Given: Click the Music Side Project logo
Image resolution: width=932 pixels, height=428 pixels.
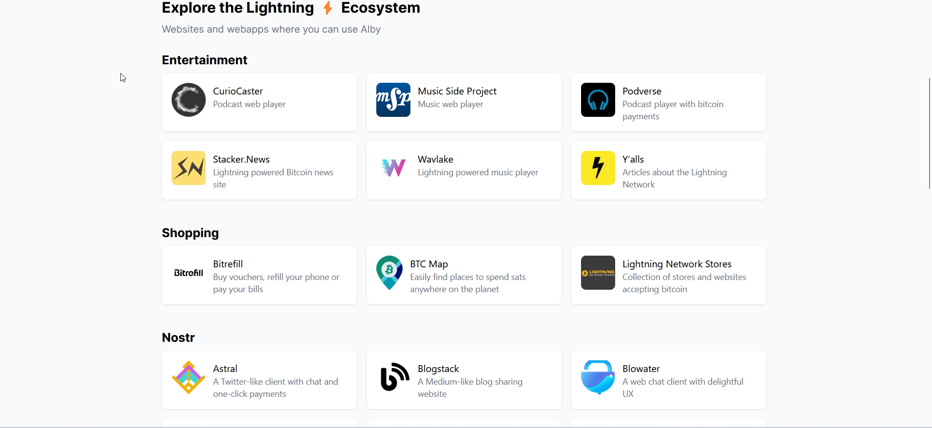Looking at the screenshot, I should pos(393,100).
